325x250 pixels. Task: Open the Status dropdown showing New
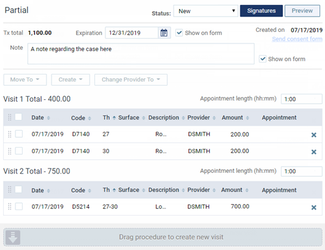pos(205,11)
